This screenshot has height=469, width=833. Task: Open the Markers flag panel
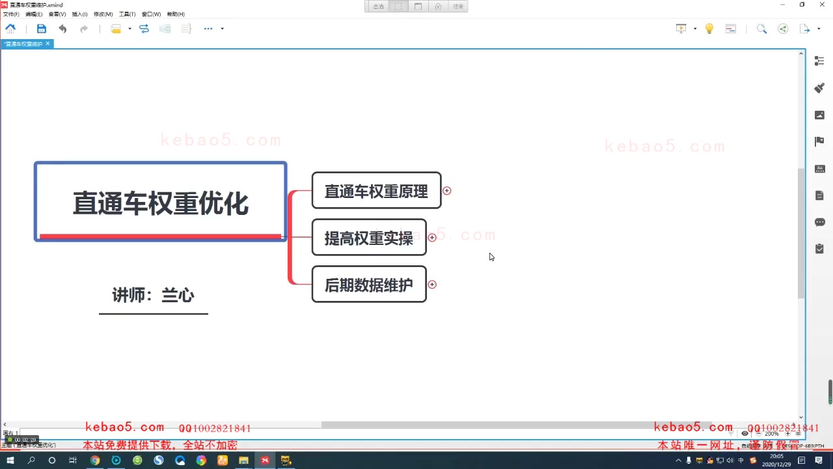click(819, 141)
